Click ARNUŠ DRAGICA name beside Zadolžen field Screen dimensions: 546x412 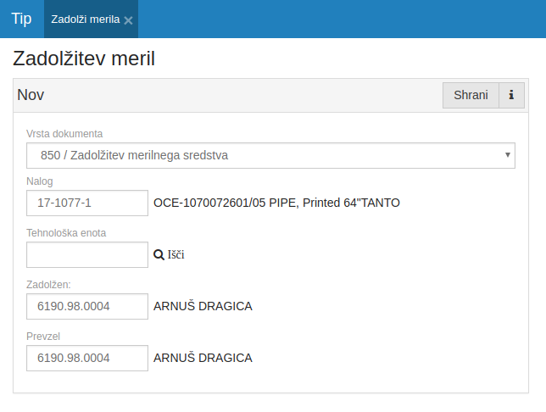203,306
